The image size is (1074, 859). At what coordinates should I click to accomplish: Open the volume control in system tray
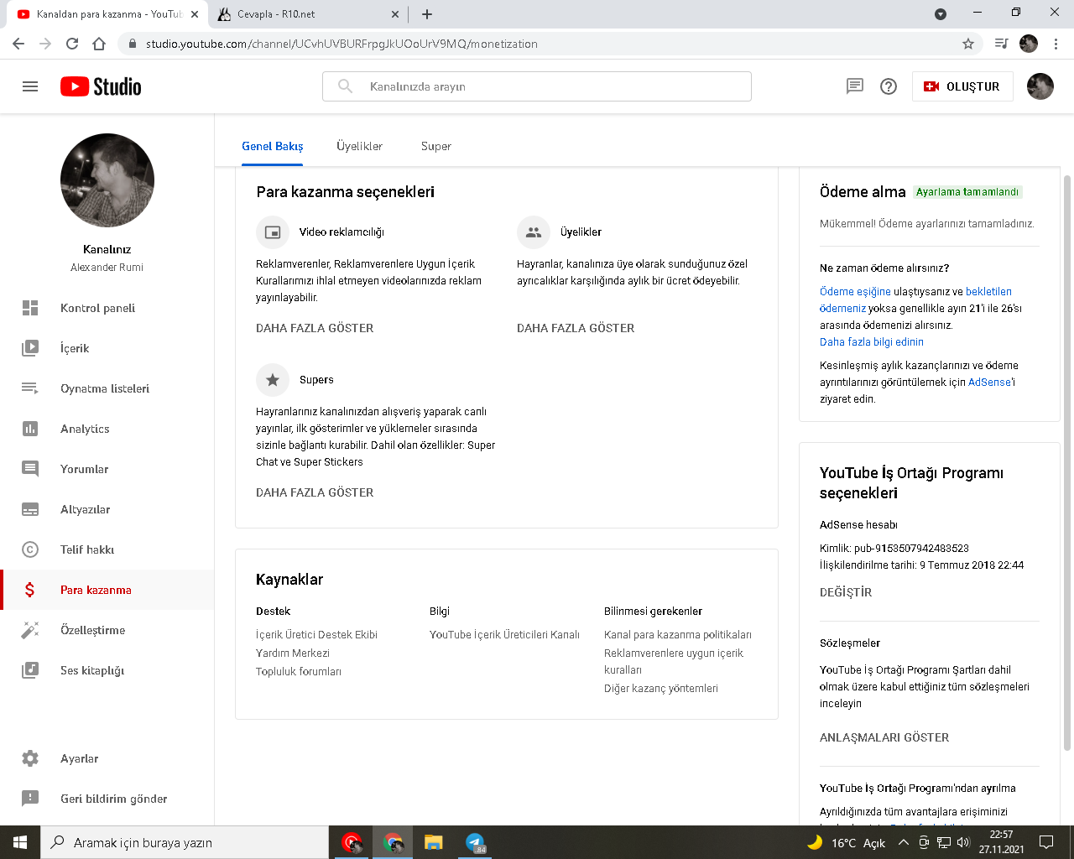[963, 842]
